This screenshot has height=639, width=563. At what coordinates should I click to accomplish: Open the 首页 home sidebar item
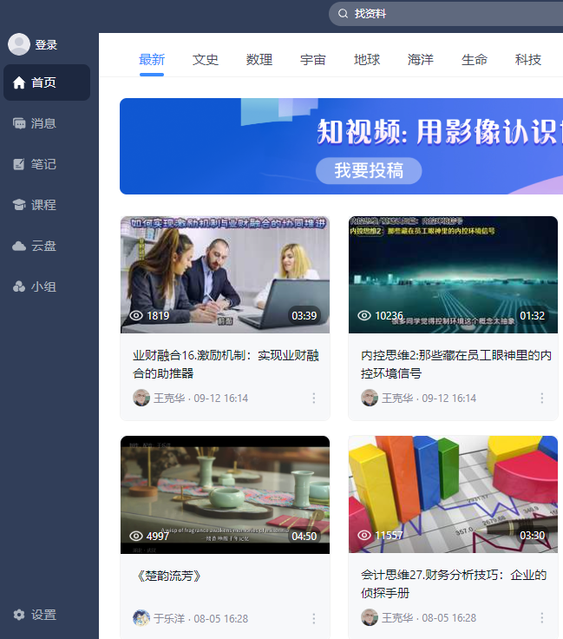pos(47,82)
